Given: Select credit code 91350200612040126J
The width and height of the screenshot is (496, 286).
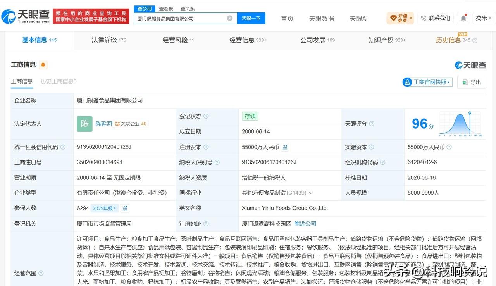Looking at the screenshot, I should tap(104, 147).
